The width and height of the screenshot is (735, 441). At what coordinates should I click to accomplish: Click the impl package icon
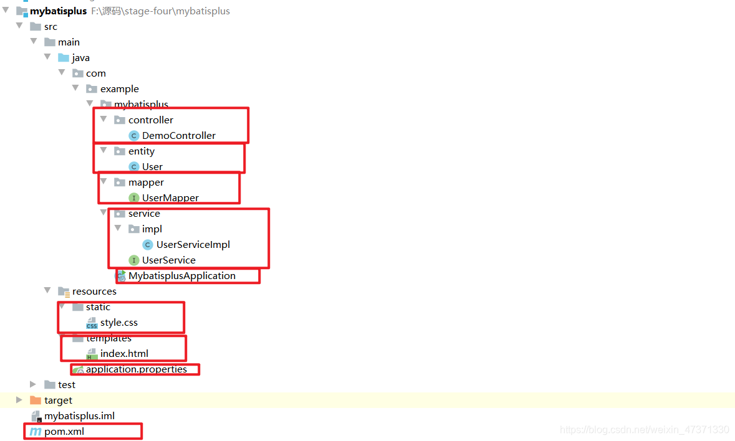(x=134, y=229)
